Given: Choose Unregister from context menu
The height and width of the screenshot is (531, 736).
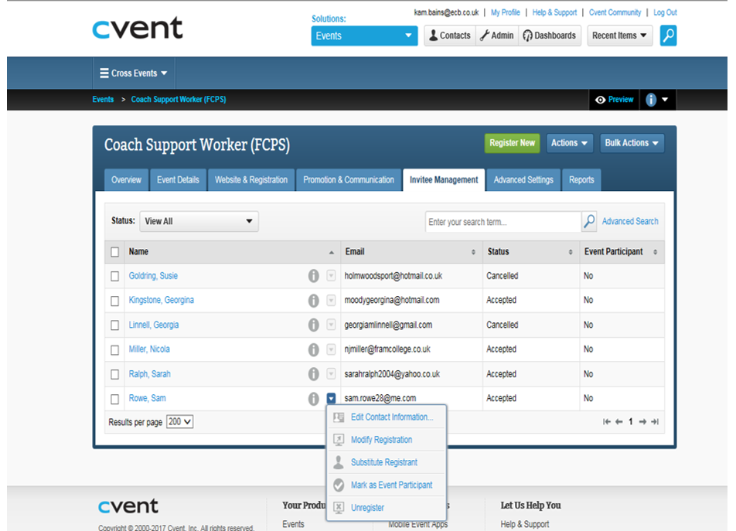Looking at the screenshot, I should coord(387,508).
